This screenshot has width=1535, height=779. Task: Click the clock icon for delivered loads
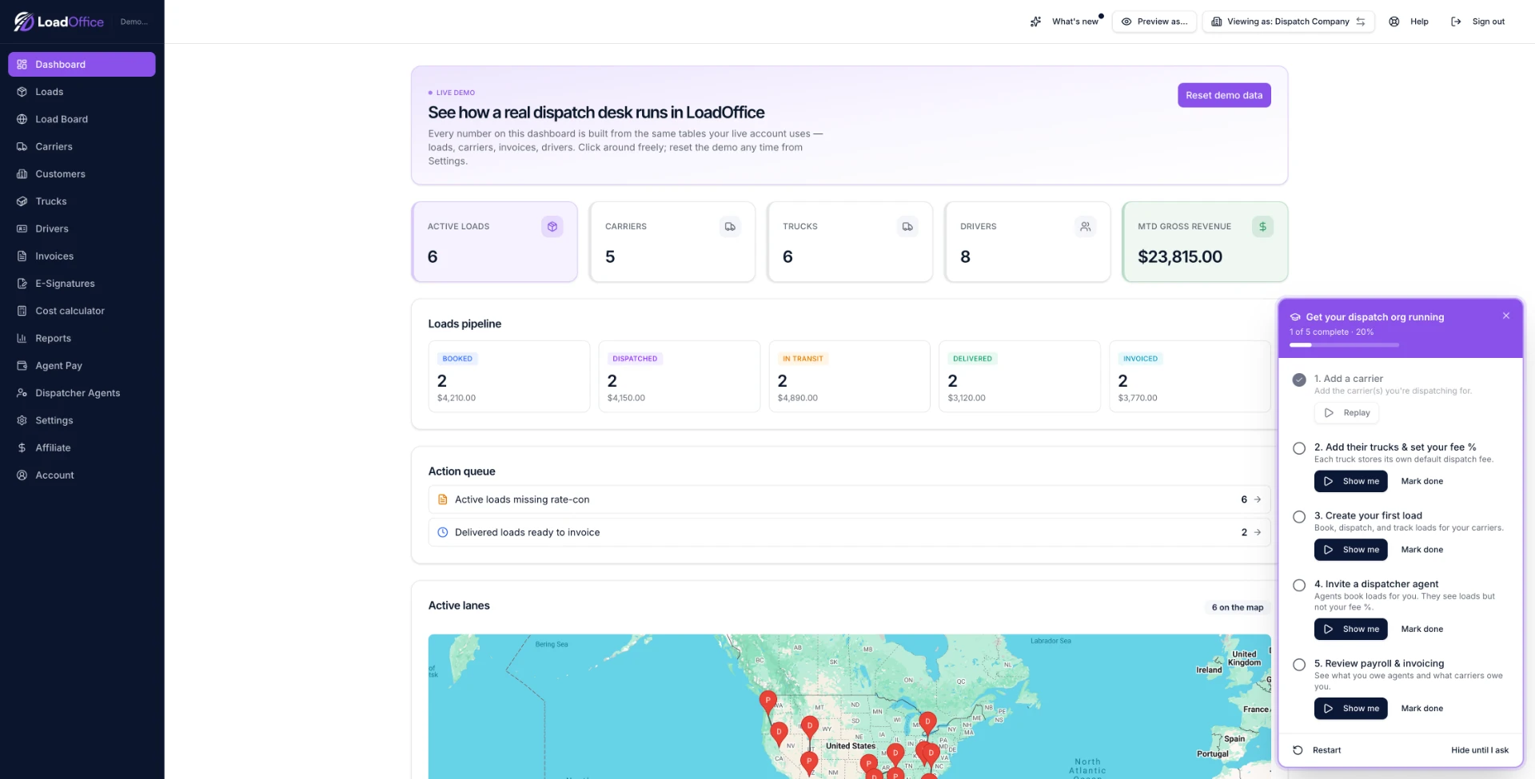tap(442, 532)
